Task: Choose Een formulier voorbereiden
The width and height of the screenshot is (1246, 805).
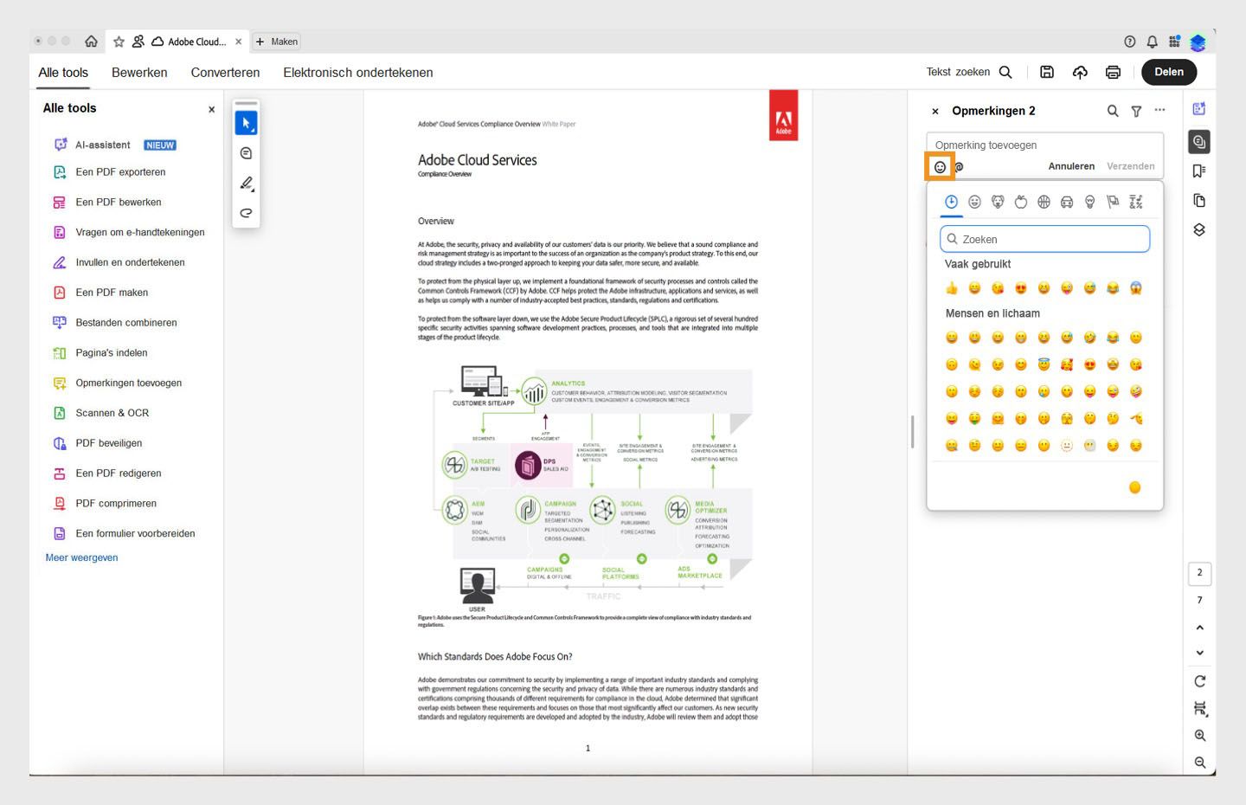Action: [x=135, y=534]
